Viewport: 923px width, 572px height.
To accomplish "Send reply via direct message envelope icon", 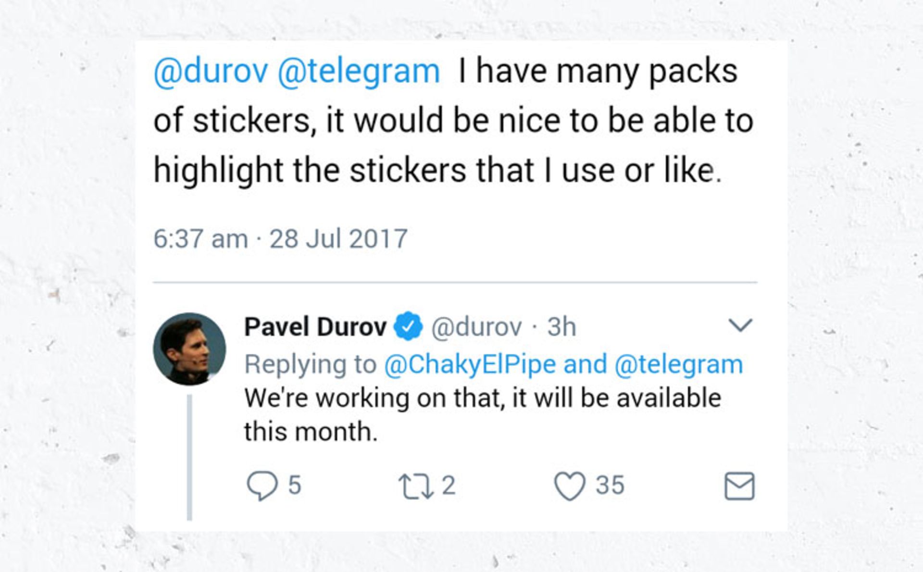I will click(739, 486).
